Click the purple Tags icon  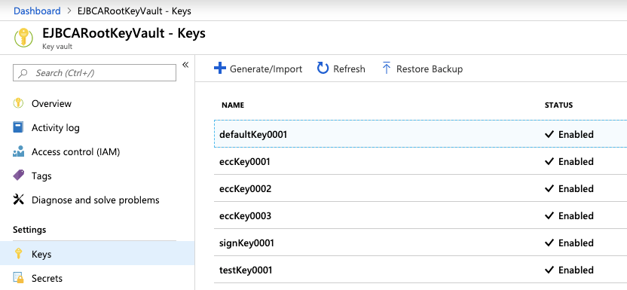pos(18,176)
